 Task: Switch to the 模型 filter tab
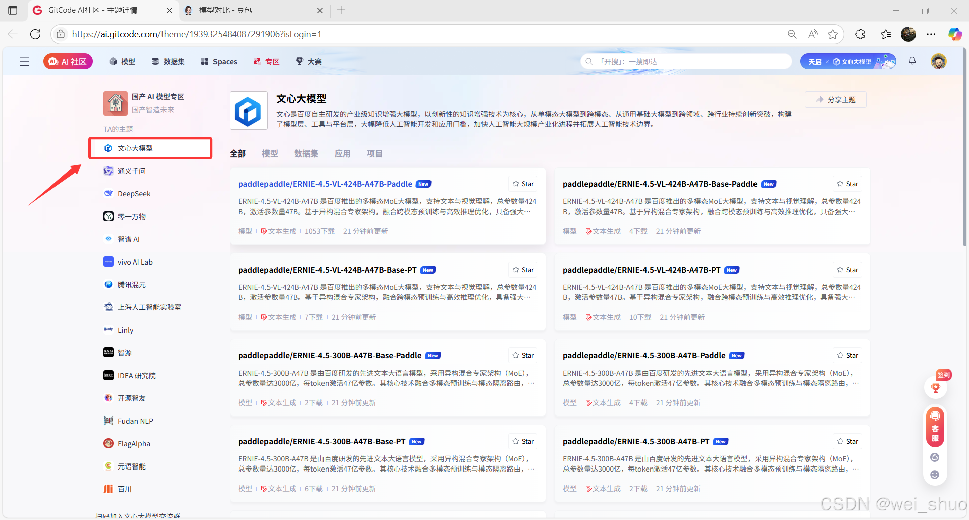tap(270, 153)
